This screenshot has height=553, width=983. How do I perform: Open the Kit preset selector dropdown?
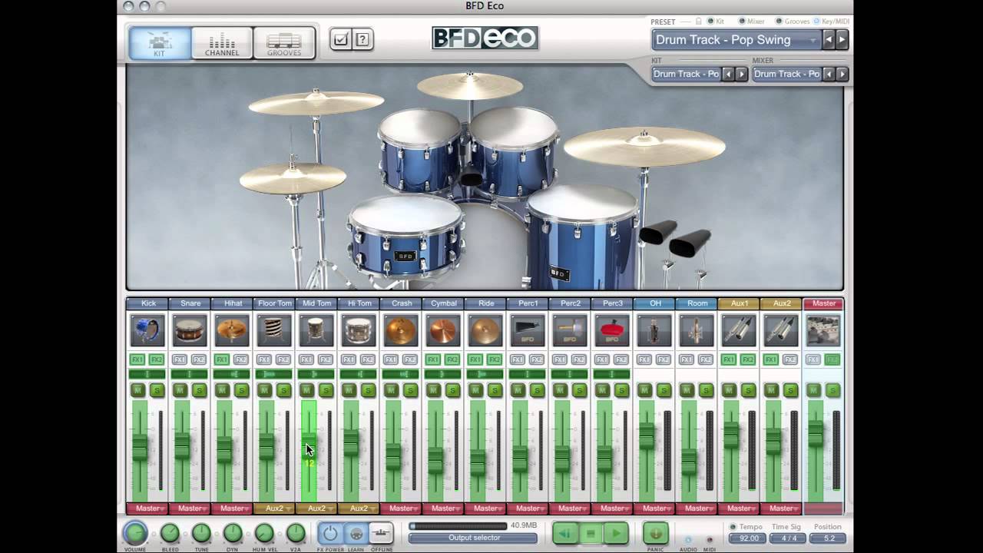tap(686, 74)
